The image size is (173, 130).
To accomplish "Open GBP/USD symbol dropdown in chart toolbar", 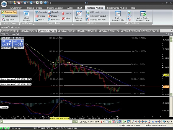I will click(x=84, y=122).
